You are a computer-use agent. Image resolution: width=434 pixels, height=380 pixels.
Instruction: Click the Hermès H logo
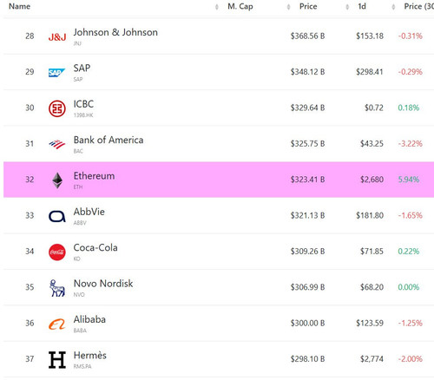pyautogui.click(x=57, y=360)
